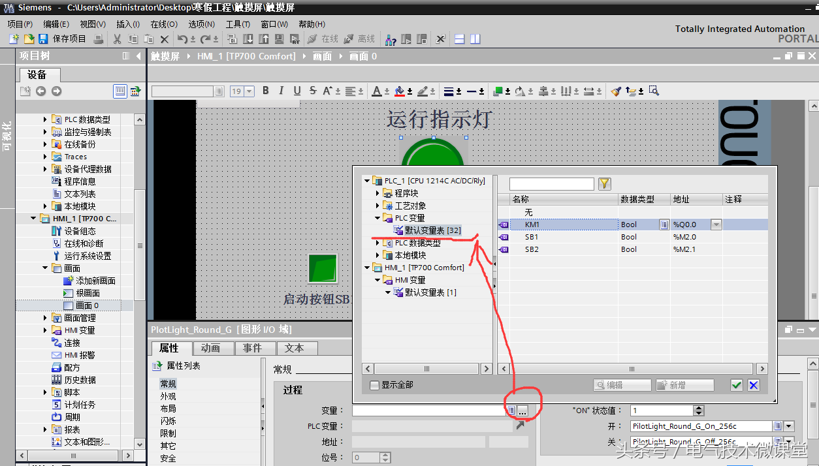Click the upload from device icon
Viewport: 819px width, 466px height.
264,39
